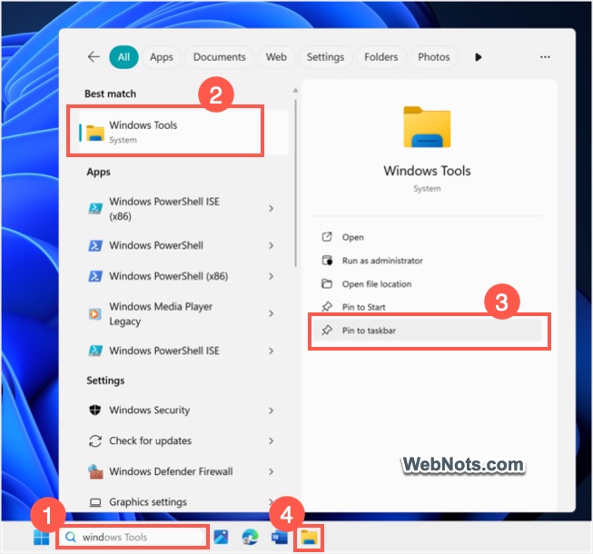Switch to the Documents filter tab
This screenshot has width=593, height=554.
[220, 57]
